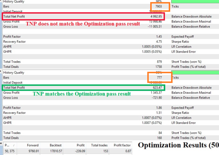Screen dimensions: 219x155
Task: Click the Total Deals value 1758
Action: click(x=159, y=67)
